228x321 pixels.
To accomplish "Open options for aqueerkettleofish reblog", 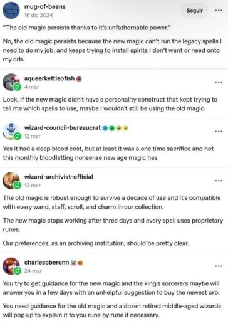I will coord(219,82).
